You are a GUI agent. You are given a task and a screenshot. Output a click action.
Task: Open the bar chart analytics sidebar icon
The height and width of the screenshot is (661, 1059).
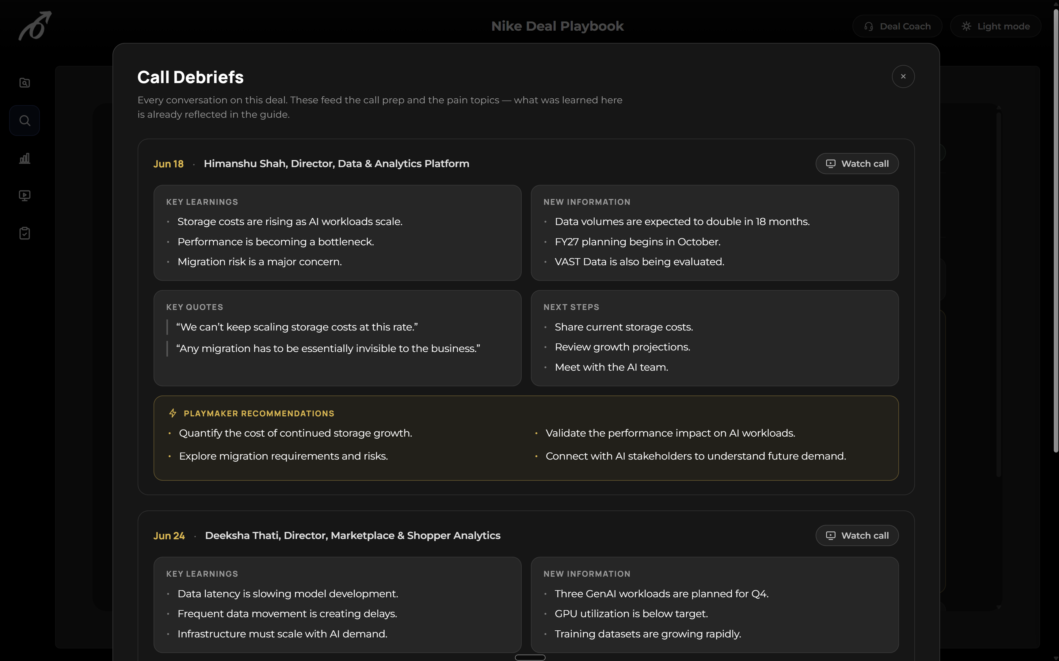pos(25,158)
